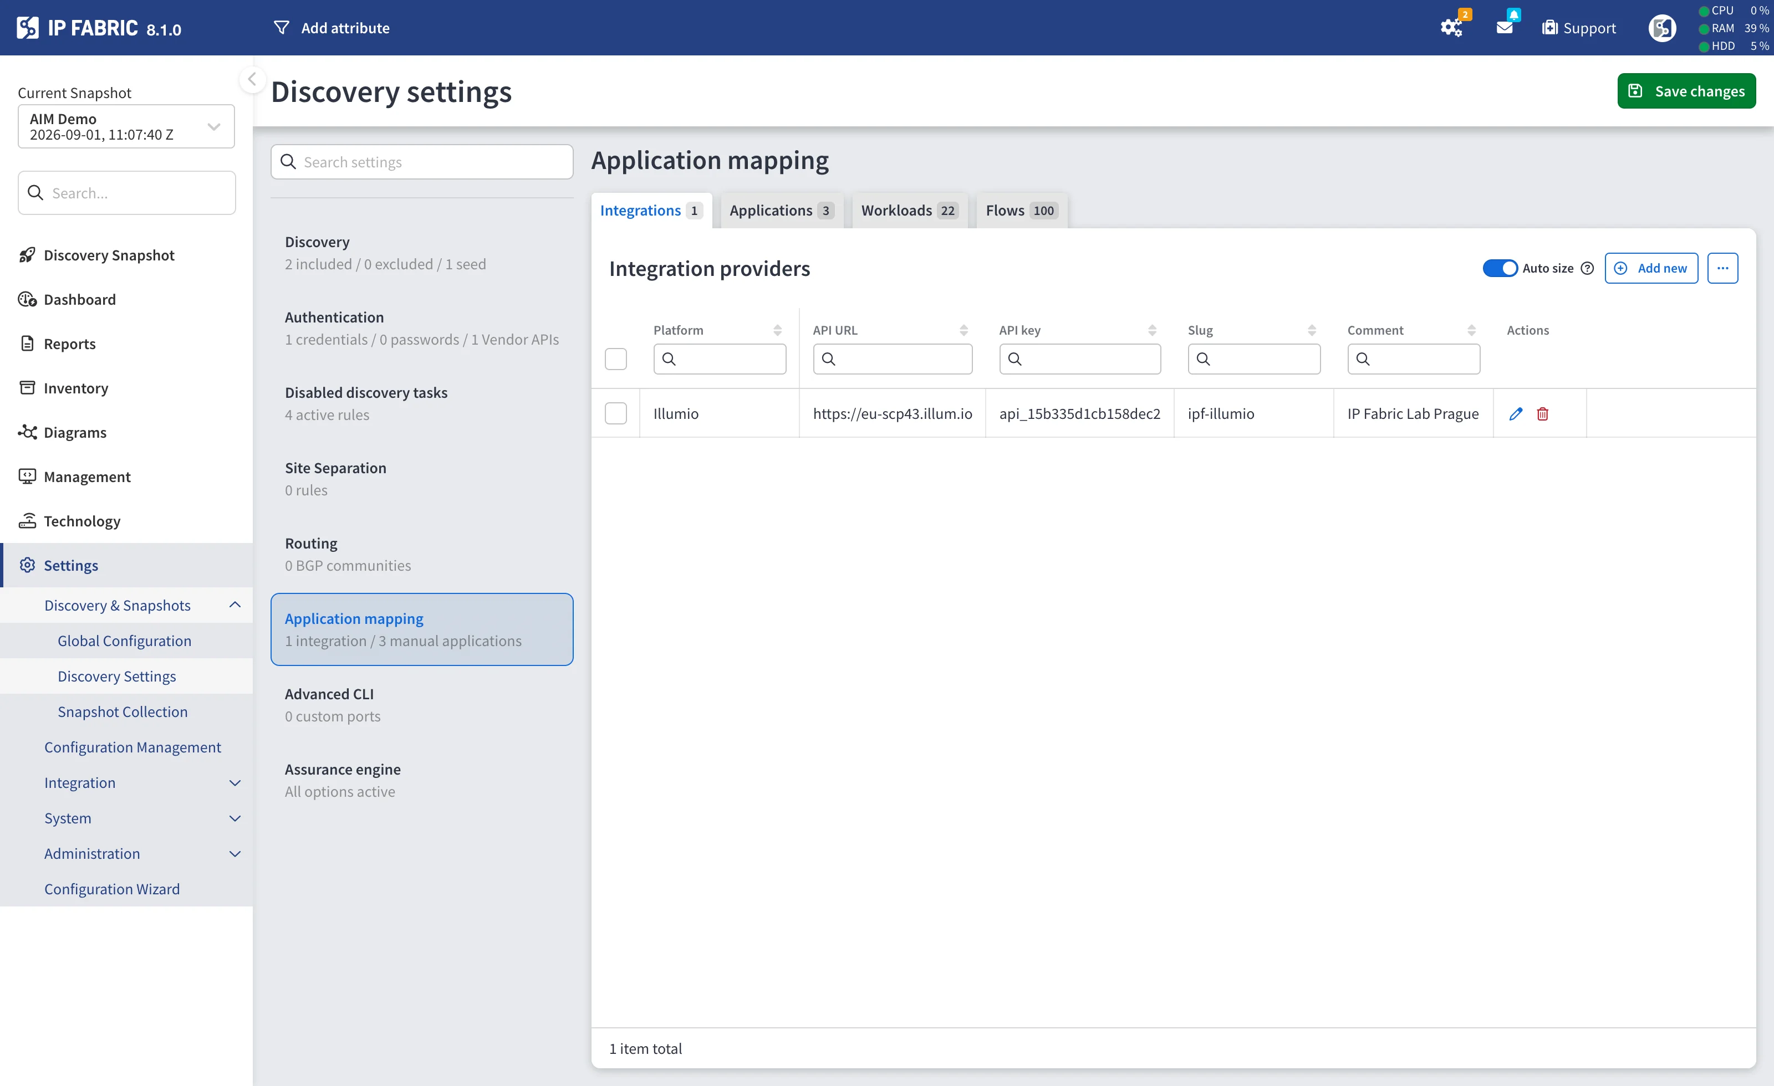Click the Auto size help question icon

1588,268
